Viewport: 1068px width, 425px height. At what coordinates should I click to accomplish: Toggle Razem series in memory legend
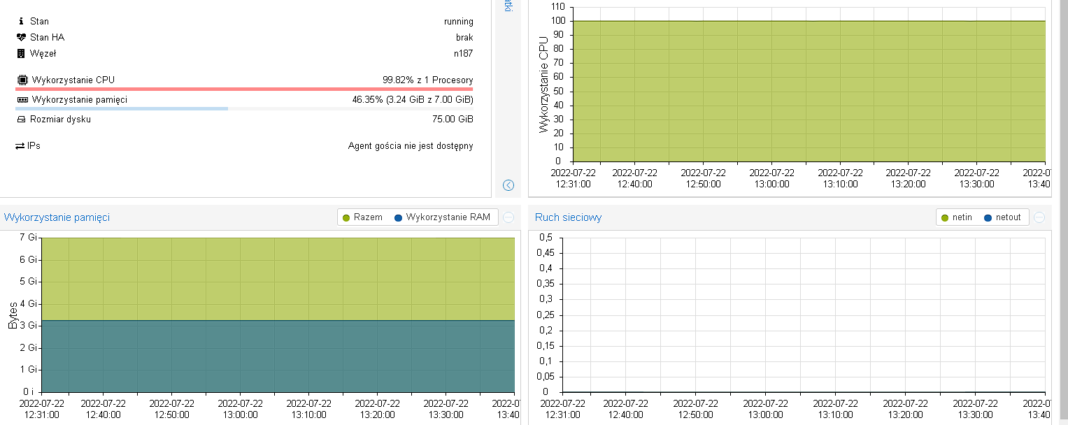coord(362,217)
